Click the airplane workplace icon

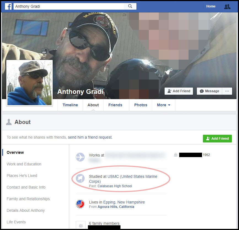point(80,157)
